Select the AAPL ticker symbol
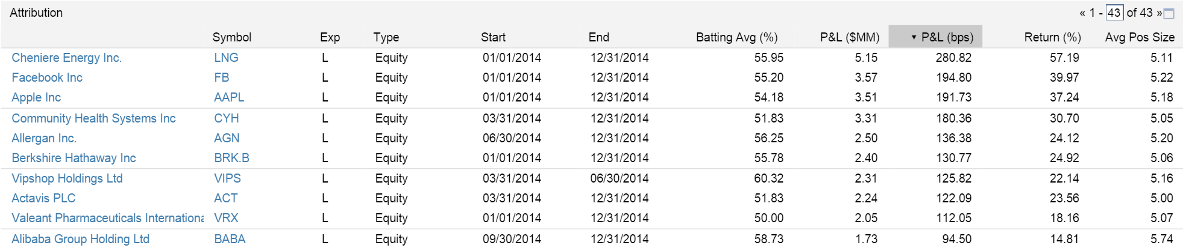The image size is (1183, 251). [229, 97]
